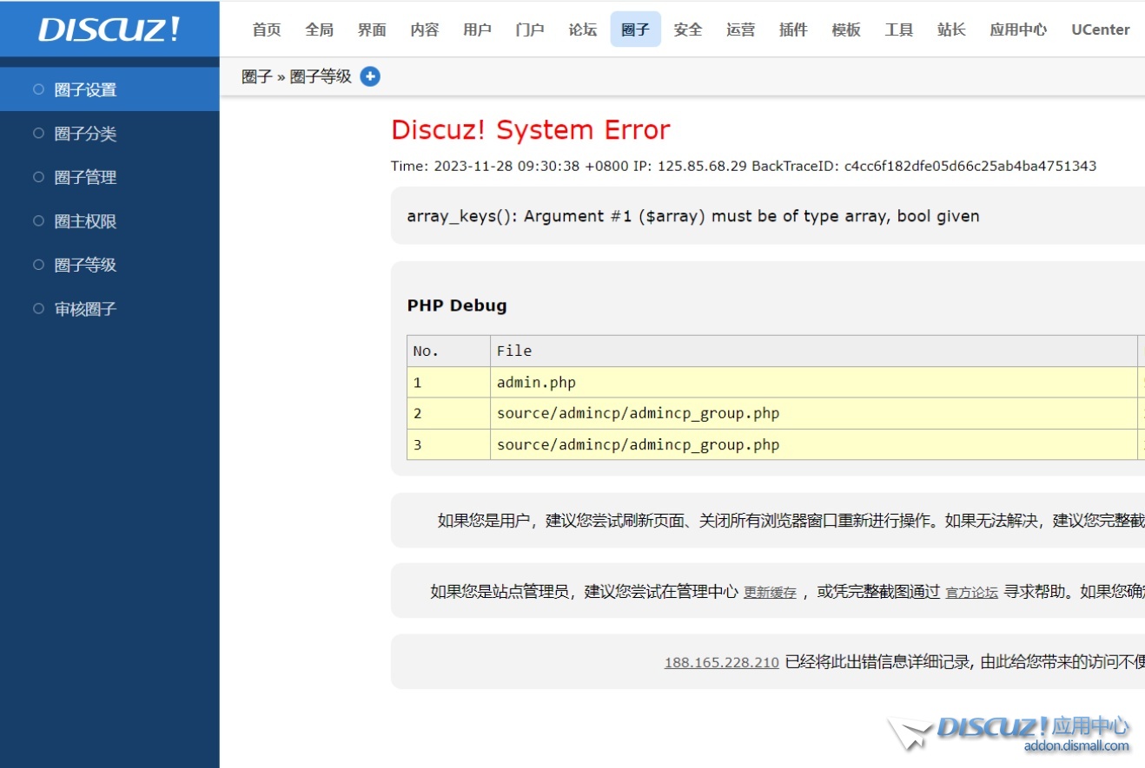Open the 应用中心 menu
1145x768 pixels.
click(x=1017, y=29)
